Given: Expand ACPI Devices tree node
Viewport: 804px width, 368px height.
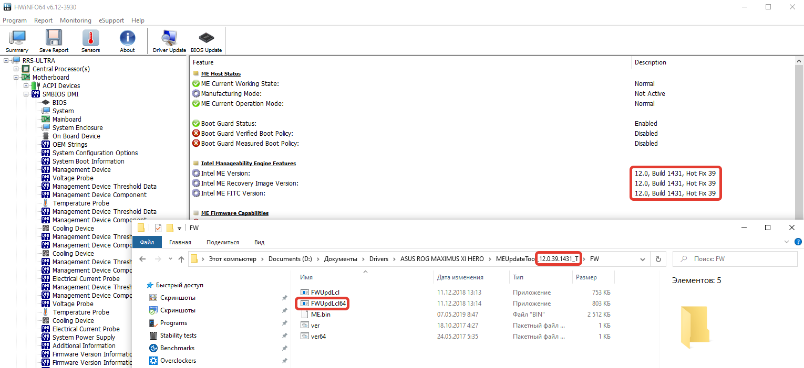Looking at the screenshot, I should pos(26,86).
